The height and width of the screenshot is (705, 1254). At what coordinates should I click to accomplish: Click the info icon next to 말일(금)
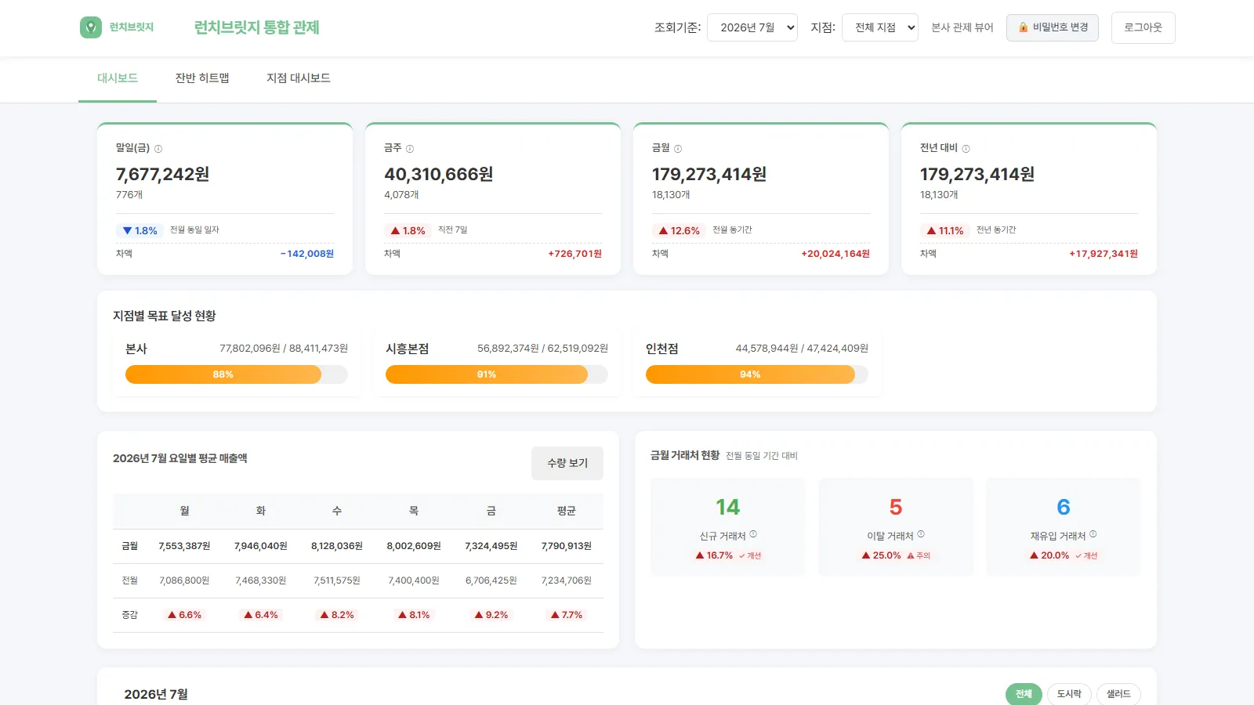click(x=158, y=149)
